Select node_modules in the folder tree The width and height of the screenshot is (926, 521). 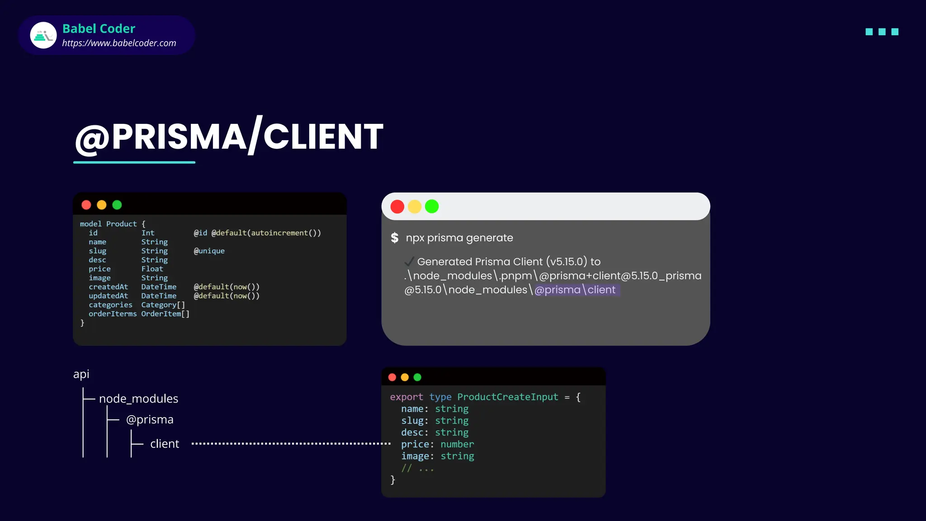click(138, 398)
